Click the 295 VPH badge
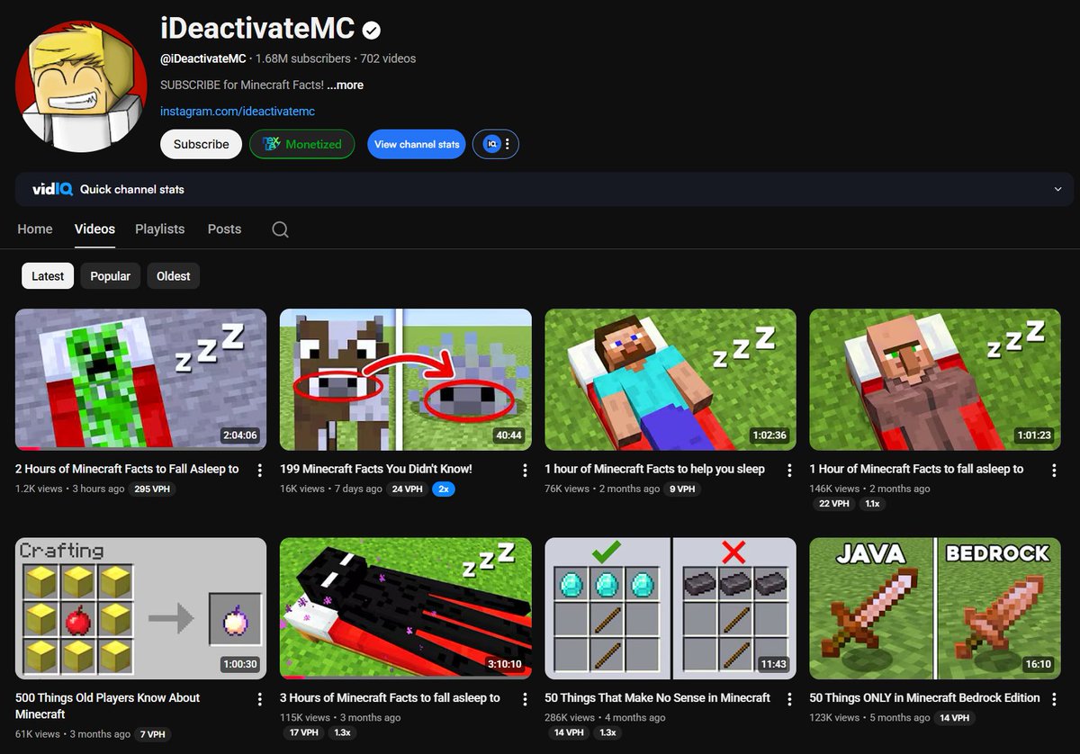This screenshot has width=1080, height=754. tap(152, 489)
